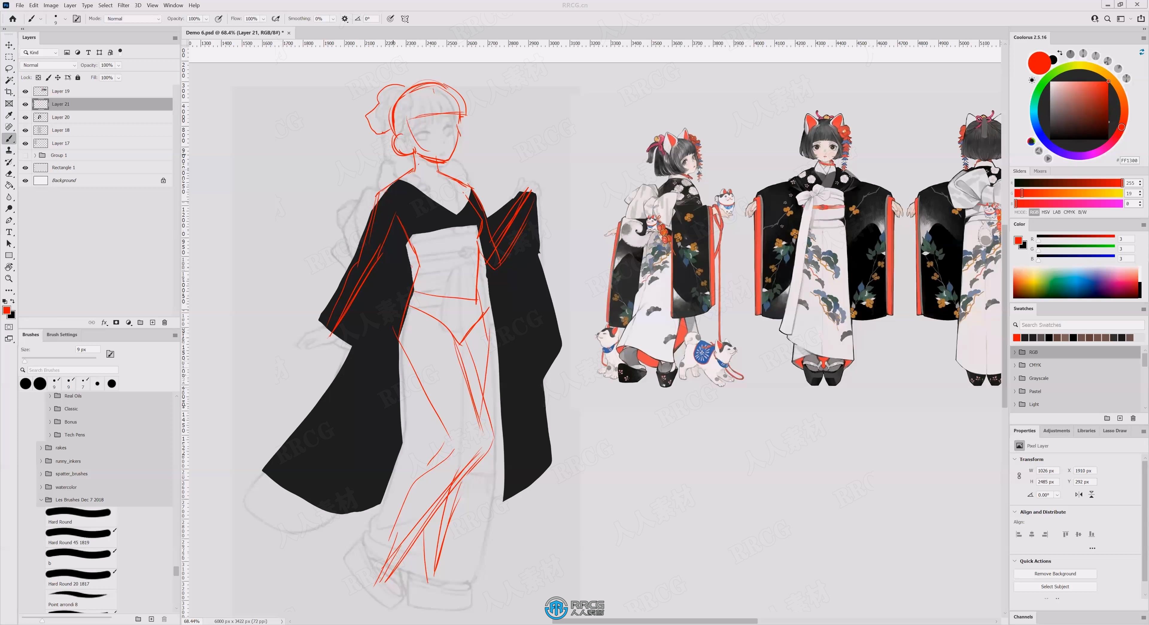Expand Group 1 in Layers panel
The width and height of the screenshot is (1149, 625).
click(x=35, y=155)
